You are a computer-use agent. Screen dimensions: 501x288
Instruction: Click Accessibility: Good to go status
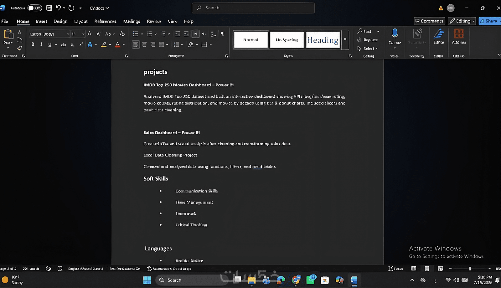[x=169, y=269]
